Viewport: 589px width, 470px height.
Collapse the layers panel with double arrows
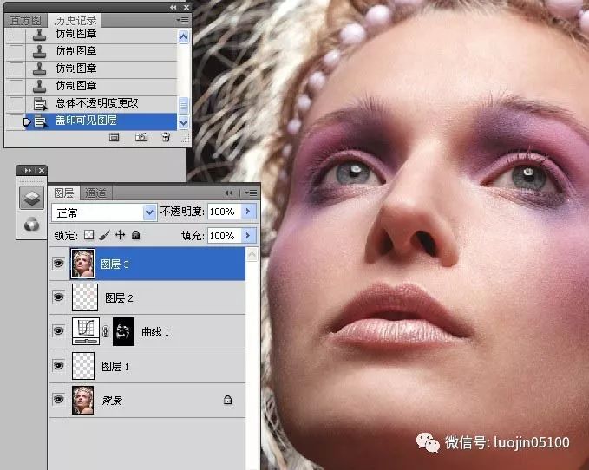(x=229, y=193)
